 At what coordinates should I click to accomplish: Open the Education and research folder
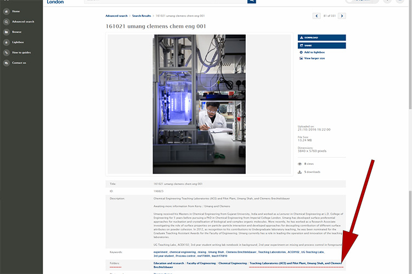point(168,264)
